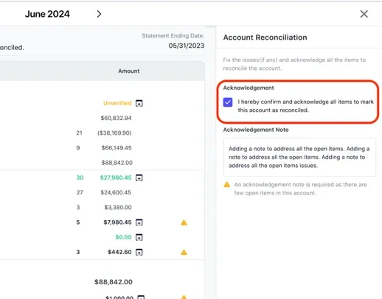This screenshot has height=299, width=382.
Task: Open upload icon beside $0.00
Action: [x=139, y=237]
